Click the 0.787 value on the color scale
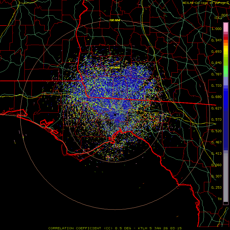Screen dimensions: 230x230 pos(216,74)
